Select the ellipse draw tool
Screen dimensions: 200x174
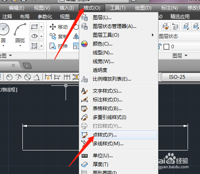coord(34,36)
